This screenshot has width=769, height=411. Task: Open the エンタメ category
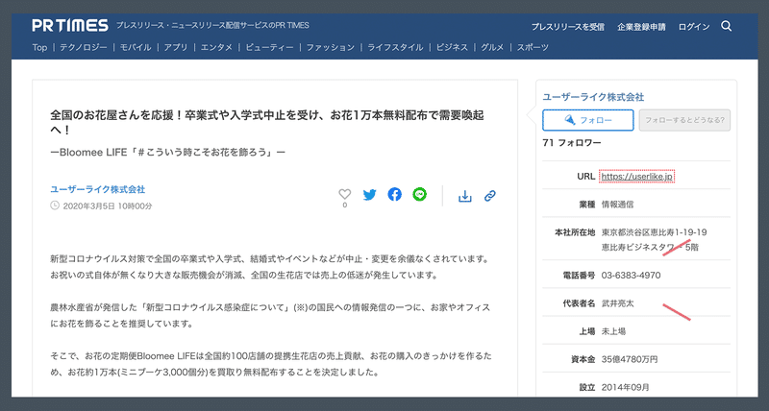(x=216, y=47)
